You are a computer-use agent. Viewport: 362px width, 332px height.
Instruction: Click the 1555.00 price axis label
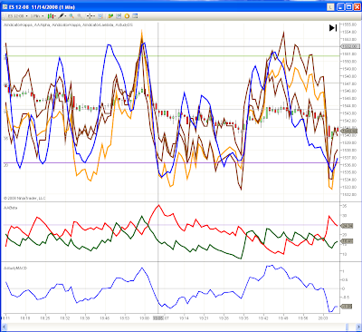[349, 24]
